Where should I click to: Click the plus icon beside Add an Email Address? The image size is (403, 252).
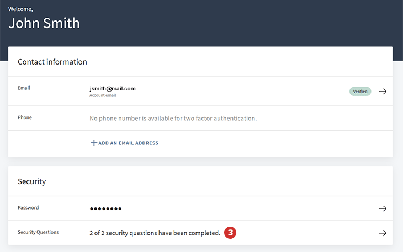click(x=94, y=143)
